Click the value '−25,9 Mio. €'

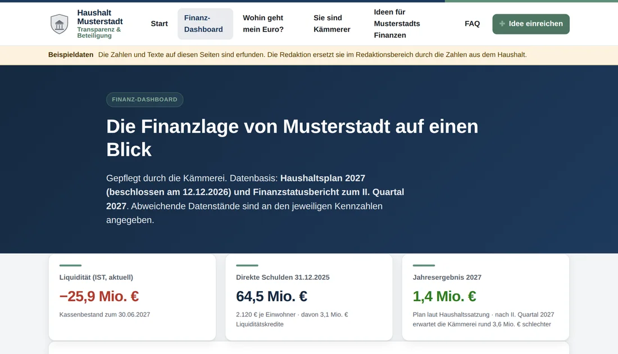coord(99,297)
